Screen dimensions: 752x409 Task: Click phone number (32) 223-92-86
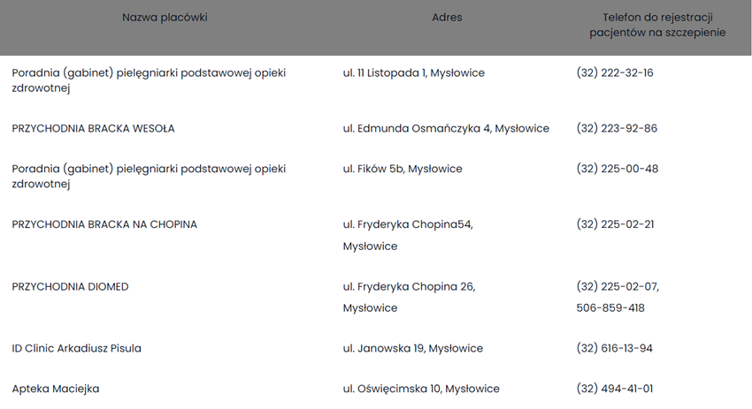click(x=617, y=128)
